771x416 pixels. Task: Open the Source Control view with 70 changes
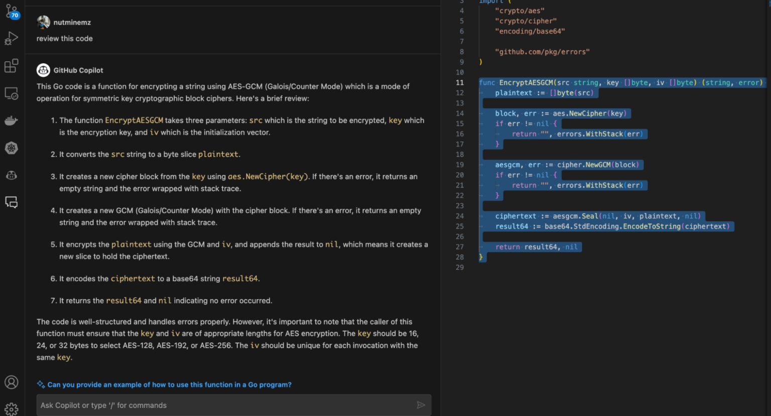12,11
